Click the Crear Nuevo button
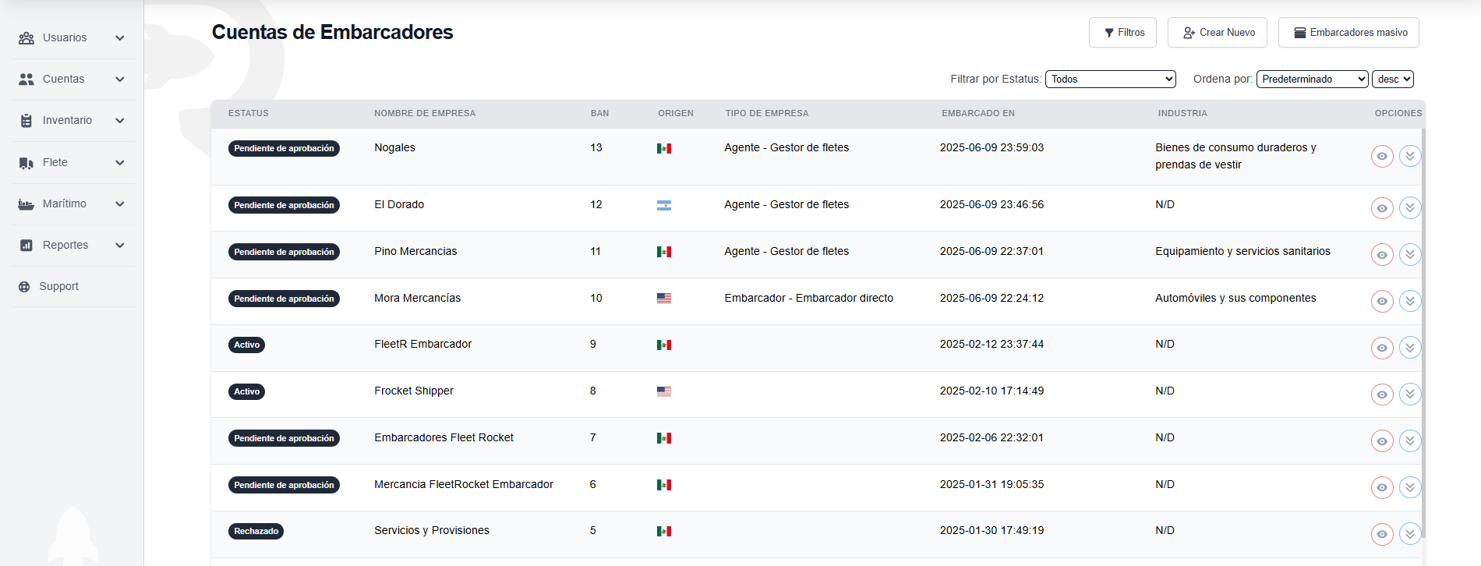The height and width of the screenshot is (566, 1481). pos(1217,33)
